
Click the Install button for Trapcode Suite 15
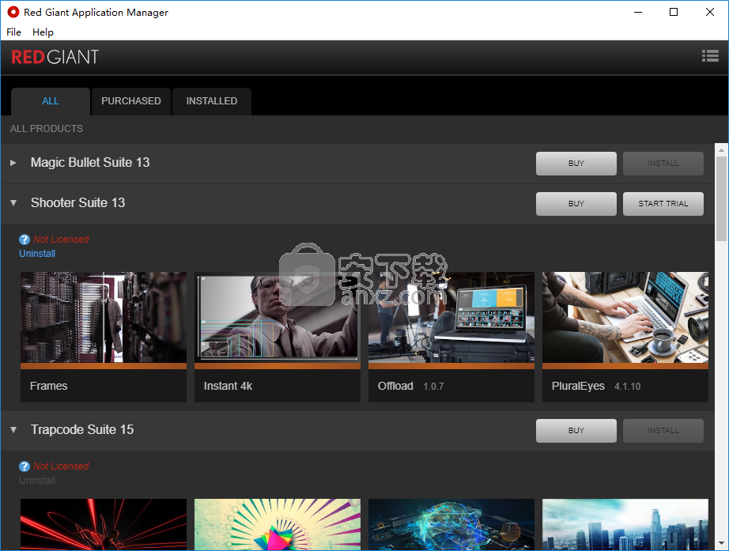click(663, 431)
